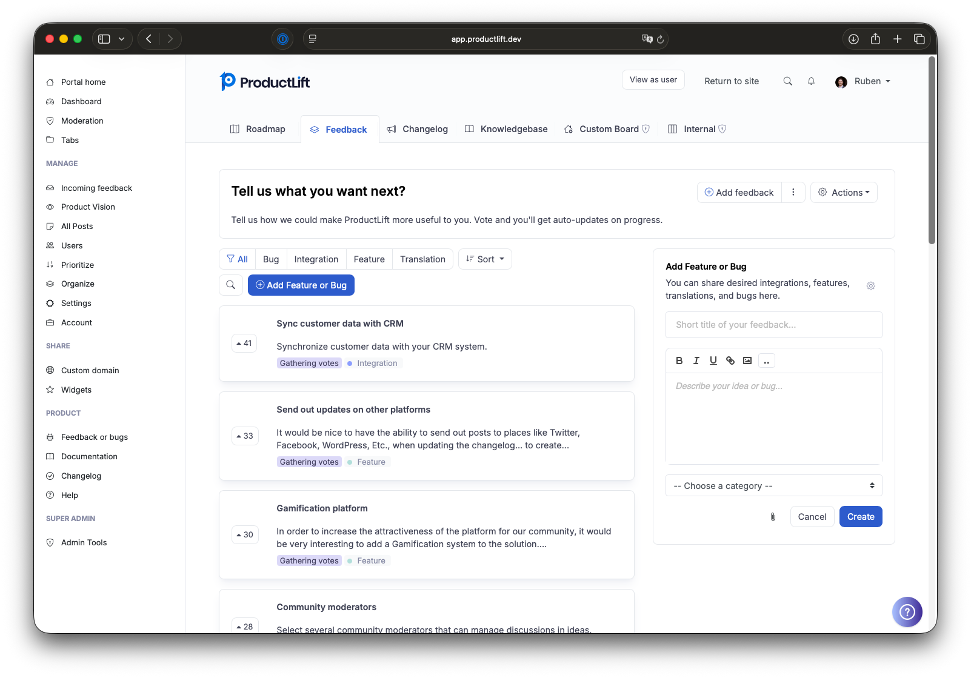The height and width of the screenshot is (678, 971).
Task: Click the page's vertical scrollbar
Action: pos(932,150)
